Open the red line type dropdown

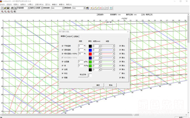click(x=108, y=54)
